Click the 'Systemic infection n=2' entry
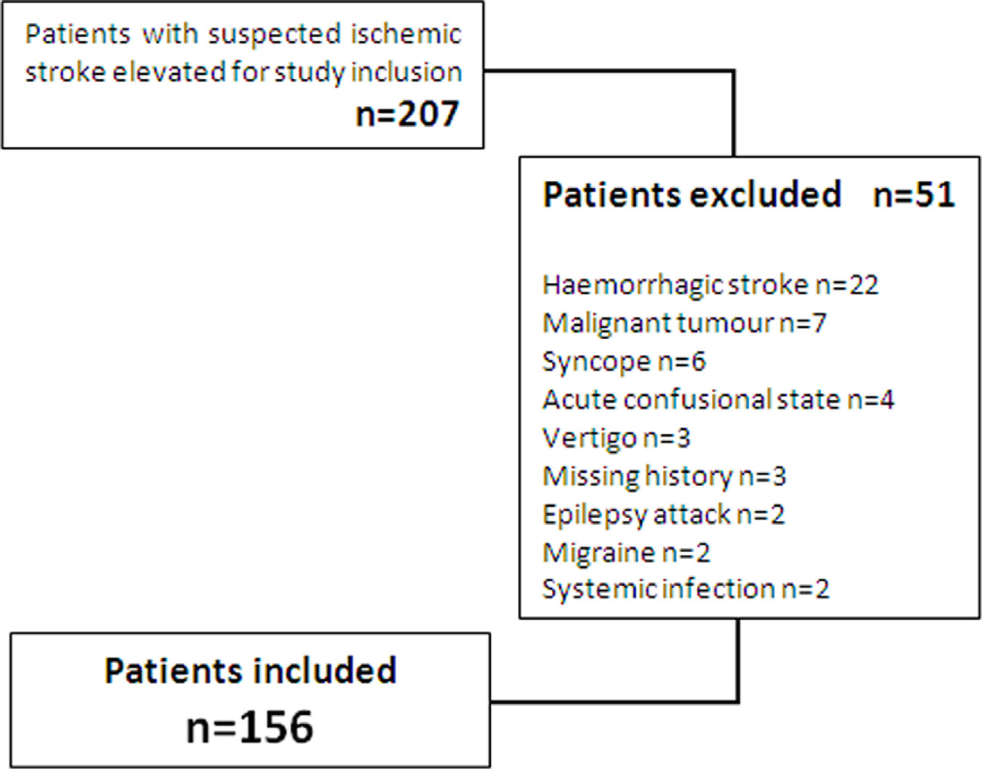The height and width of the screenshot is (769, 982). (685, 589)
